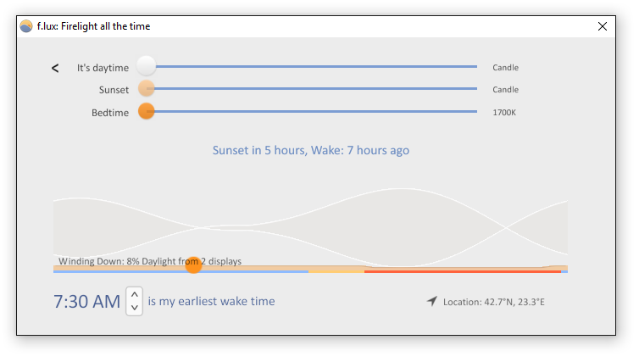Click the Candle label next to Sunset
Screen dimensions: 639x362
[x=505, y=90]
